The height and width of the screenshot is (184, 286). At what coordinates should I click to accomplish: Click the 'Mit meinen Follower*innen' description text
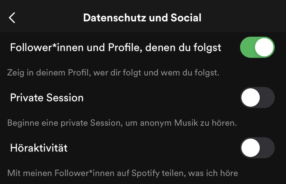click(122, 173)
